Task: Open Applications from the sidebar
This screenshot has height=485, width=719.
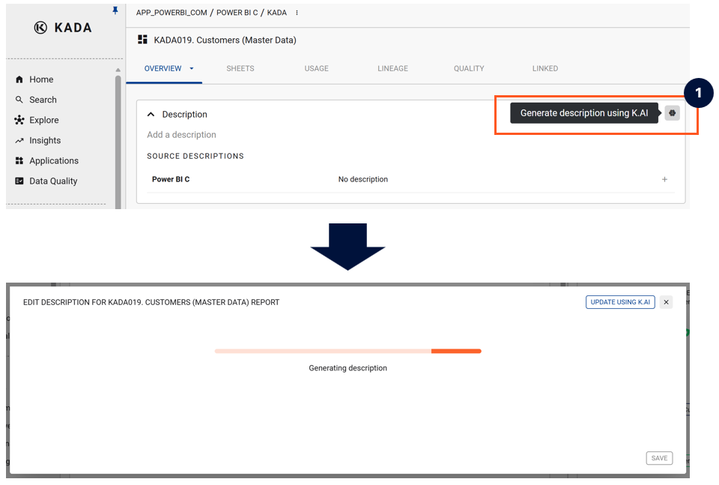Action: (53, 160)
